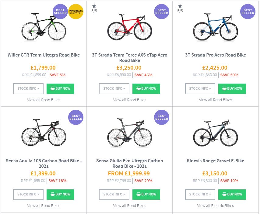Select the Kinesis Range Gravel E-Bike photo
260x214 pixels.
click(x=215, y=133)
